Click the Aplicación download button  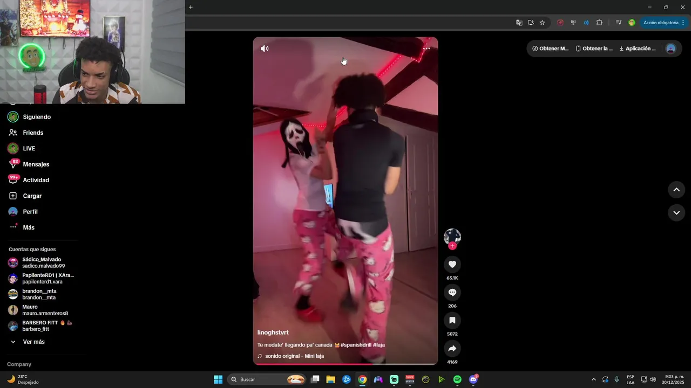(x=638, y=48)
